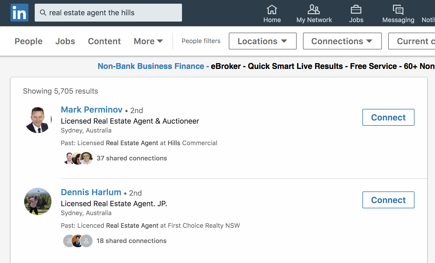Viewport: 435px width, 263px height.
Task: Switch to the Content tab
Action: (x=104, y=41)
